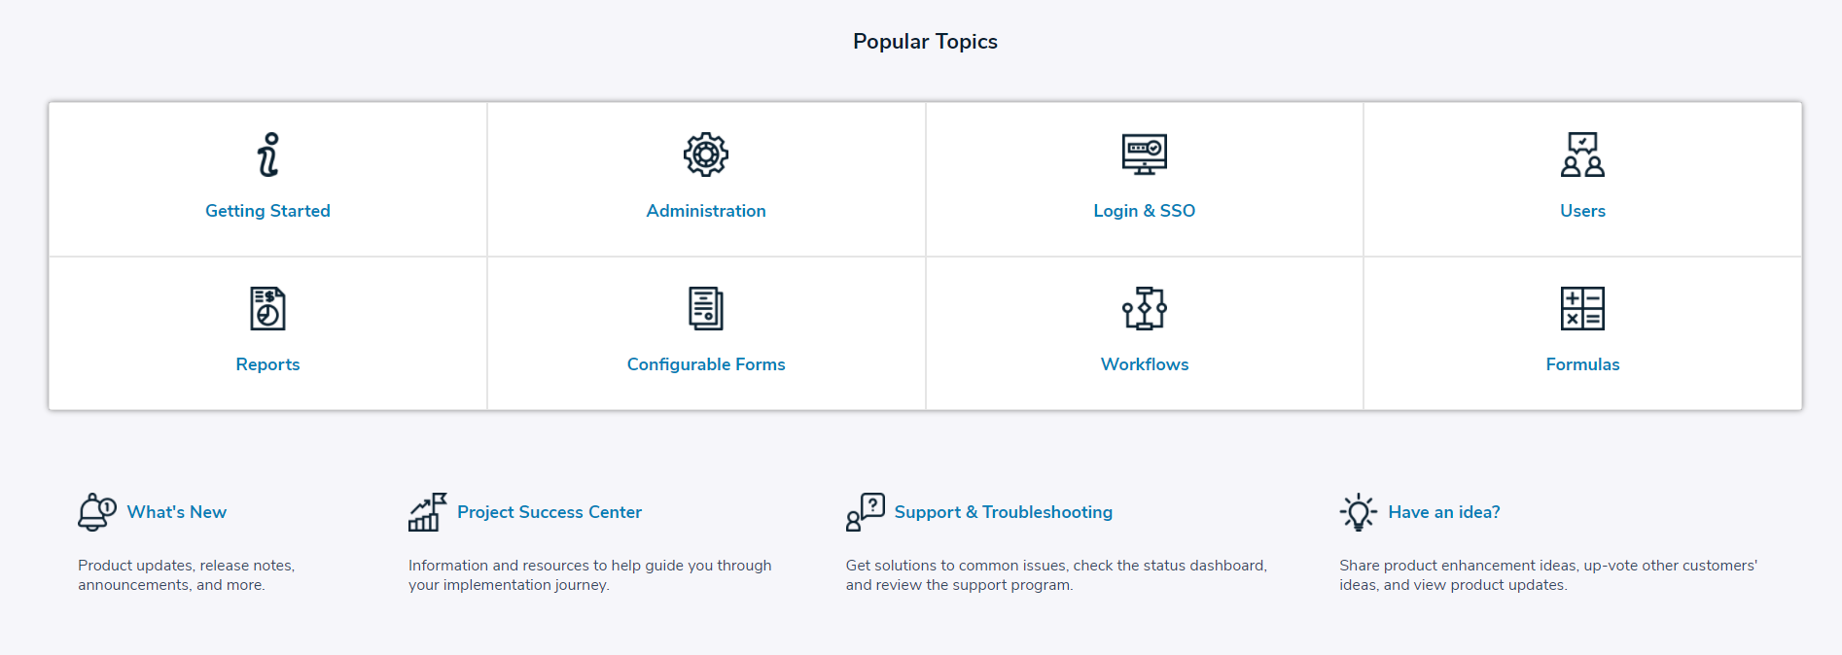Image resolution: width=1842 pixels, height=655 pixels.
Task: Click the Workflows flowchart icon
Action: (1145, 308)
